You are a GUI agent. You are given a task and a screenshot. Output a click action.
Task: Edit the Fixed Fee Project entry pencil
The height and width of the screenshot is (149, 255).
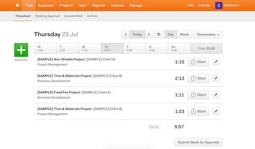(x=216, y=95)
